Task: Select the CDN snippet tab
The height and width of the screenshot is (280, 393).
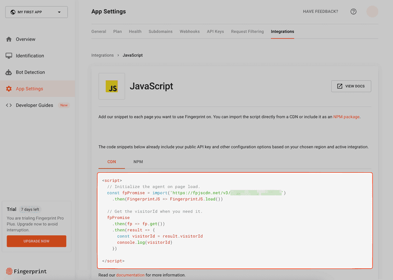Action: pyautogui.click(x=111, y=162)
